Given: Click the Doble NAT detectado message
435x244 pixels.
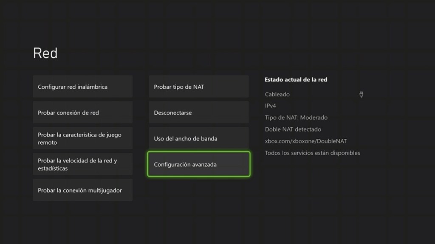Looking at the screenshot, I should (x=293, y=129).
